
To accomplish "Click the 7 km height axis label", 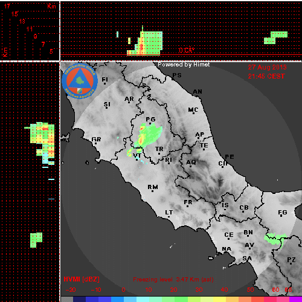I will pyautogui.click(x=43, y=44).
